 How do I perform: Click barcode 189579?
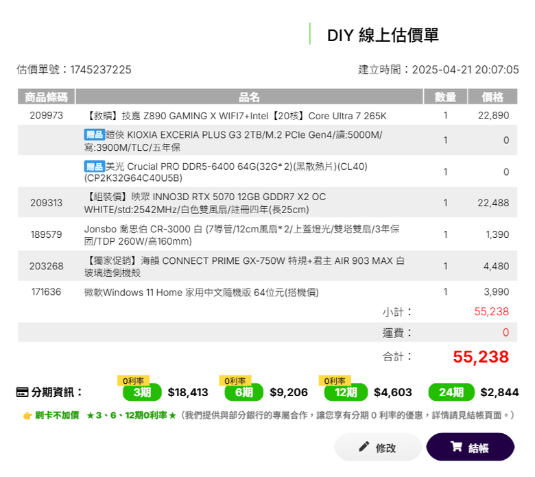click(x=47, y=234)
